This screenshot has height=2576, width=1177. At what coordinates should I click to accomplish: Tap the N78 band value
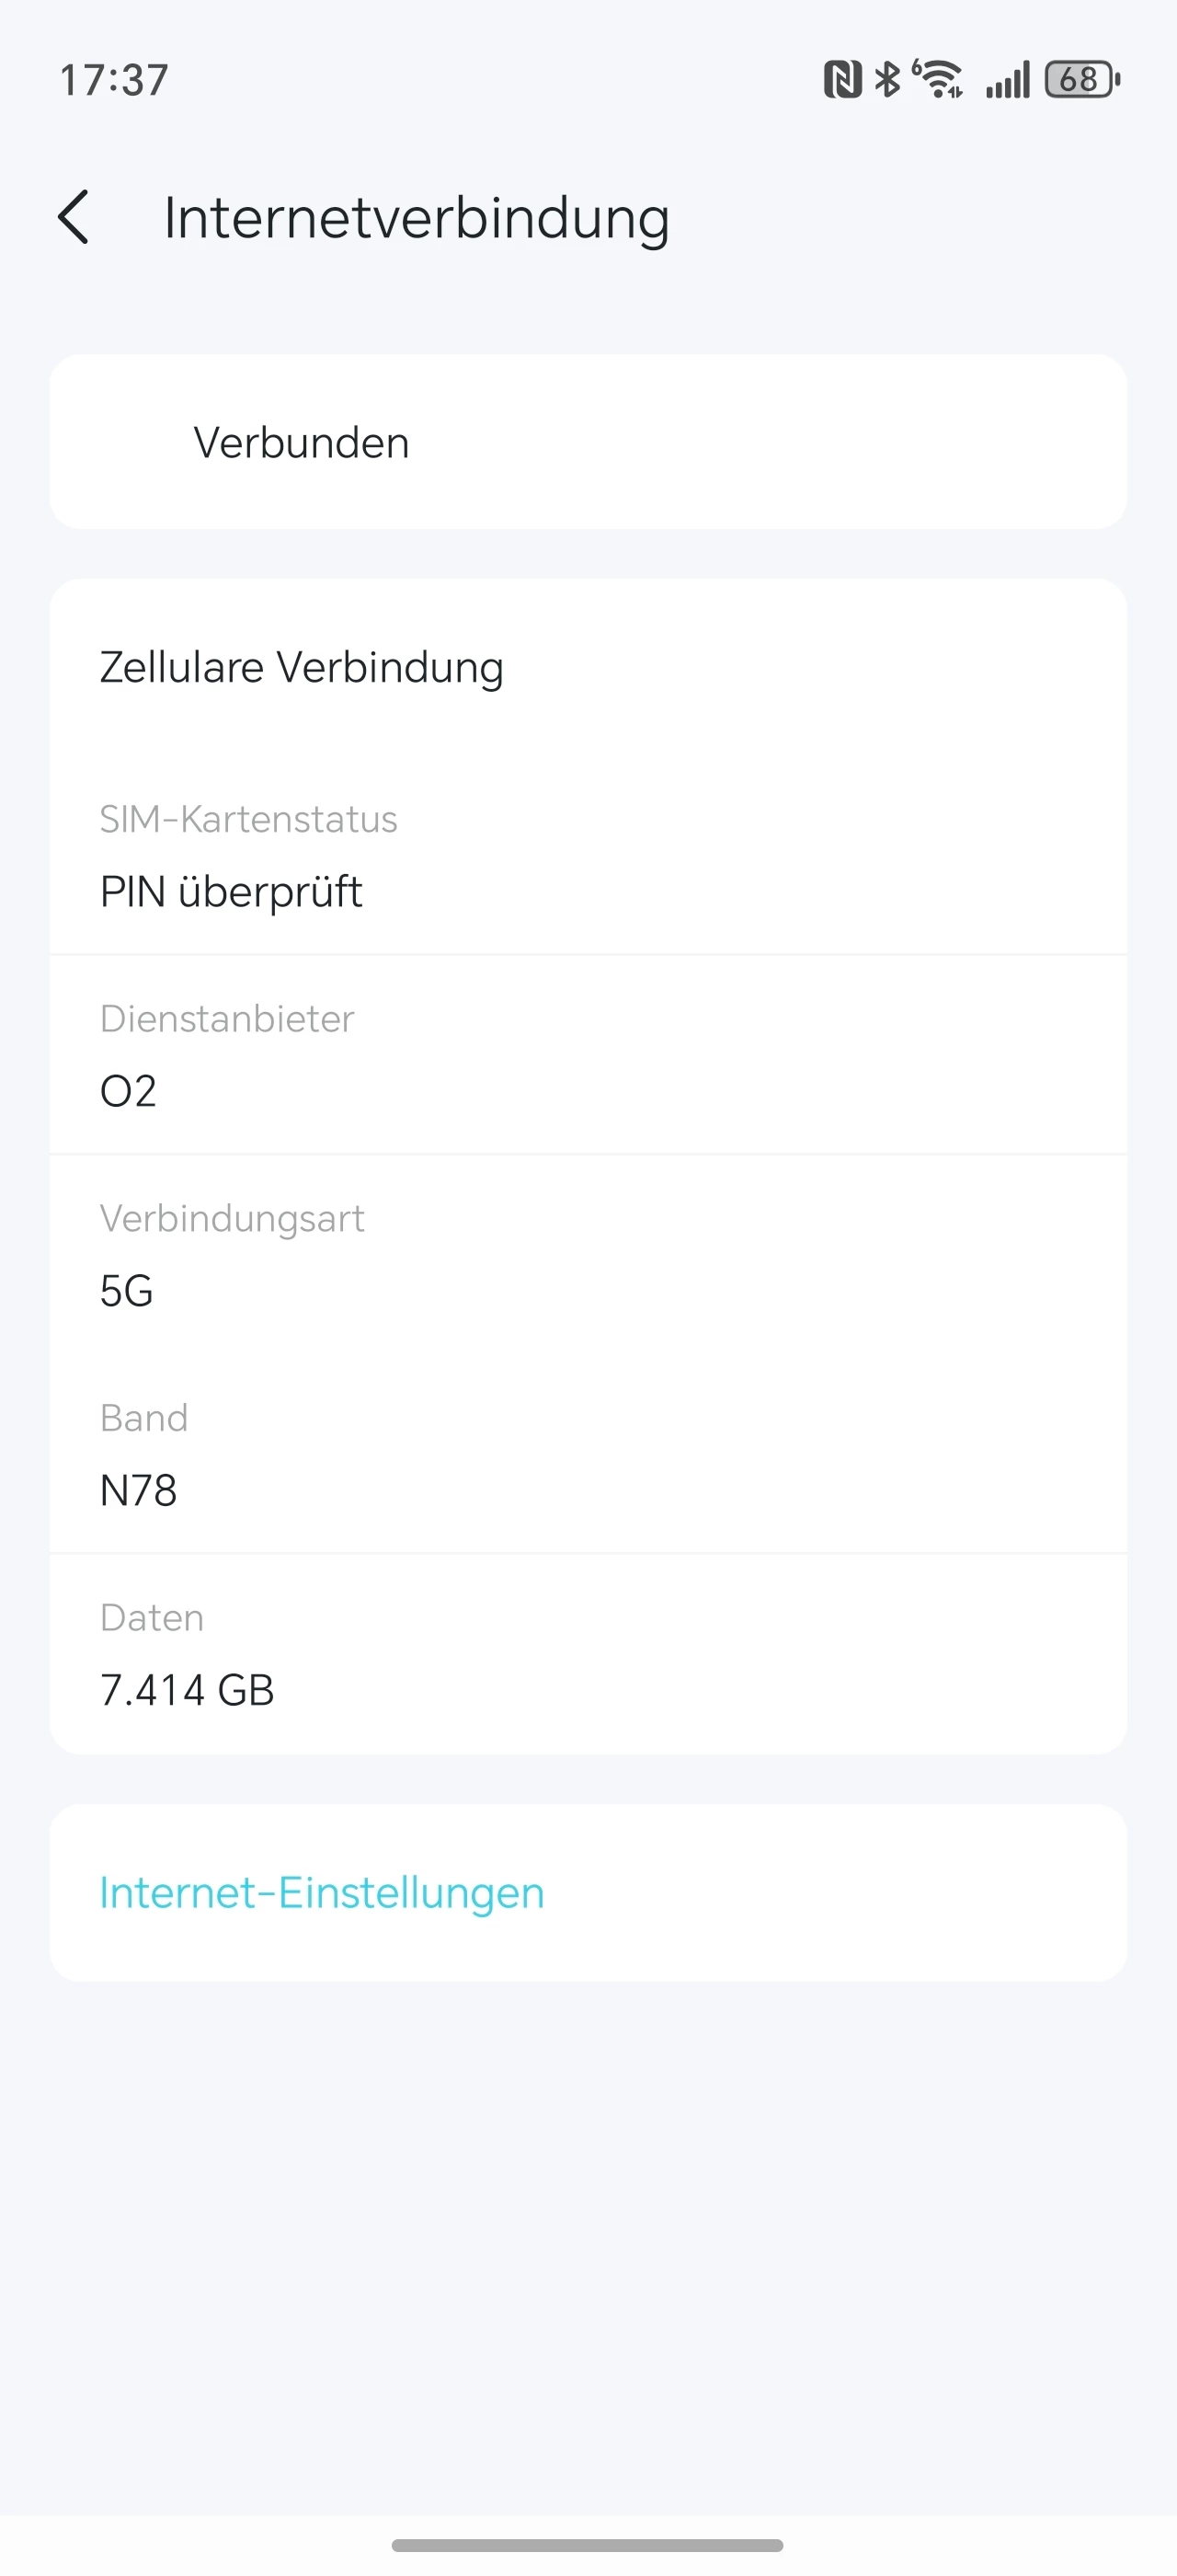tap(139, 1490)
